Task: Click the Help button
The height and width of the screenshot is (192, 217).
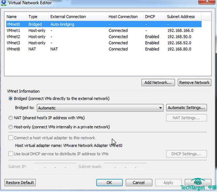Action: click(x=198, y=182)
